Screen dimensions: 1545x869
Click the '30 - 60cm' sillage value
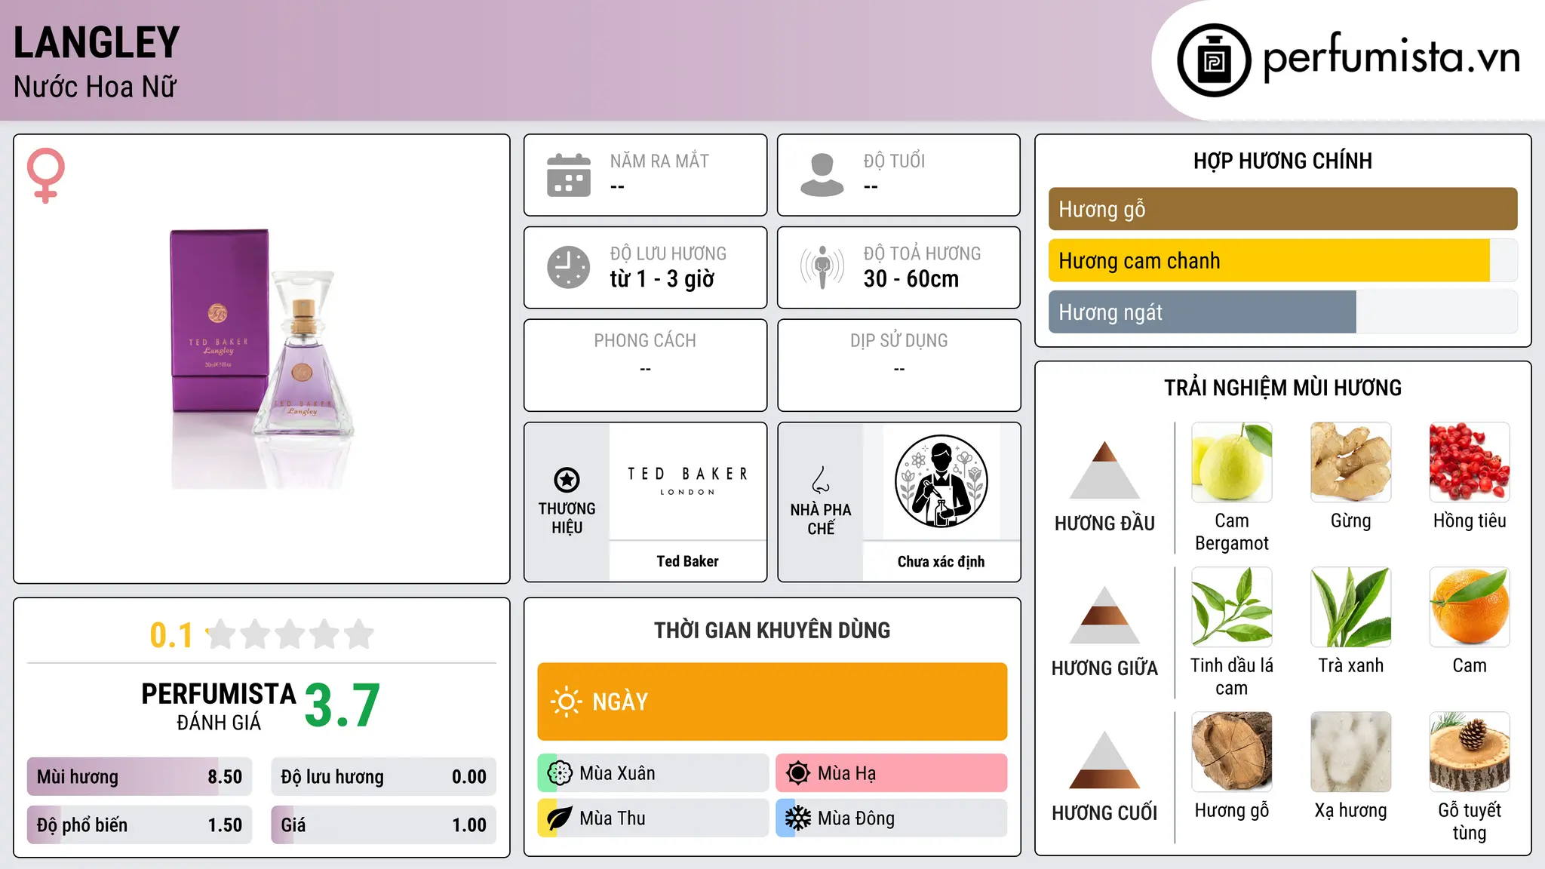click(911, 279)
